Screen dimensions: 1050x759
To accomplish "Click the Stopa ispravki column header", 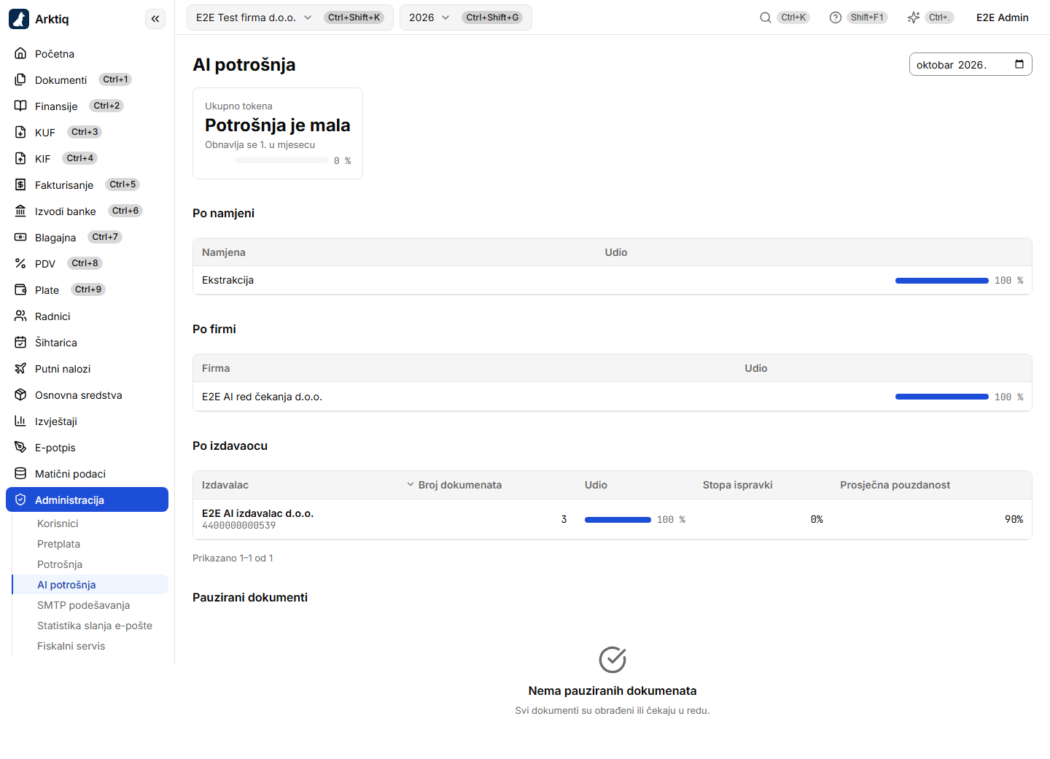I will (737, 485).
